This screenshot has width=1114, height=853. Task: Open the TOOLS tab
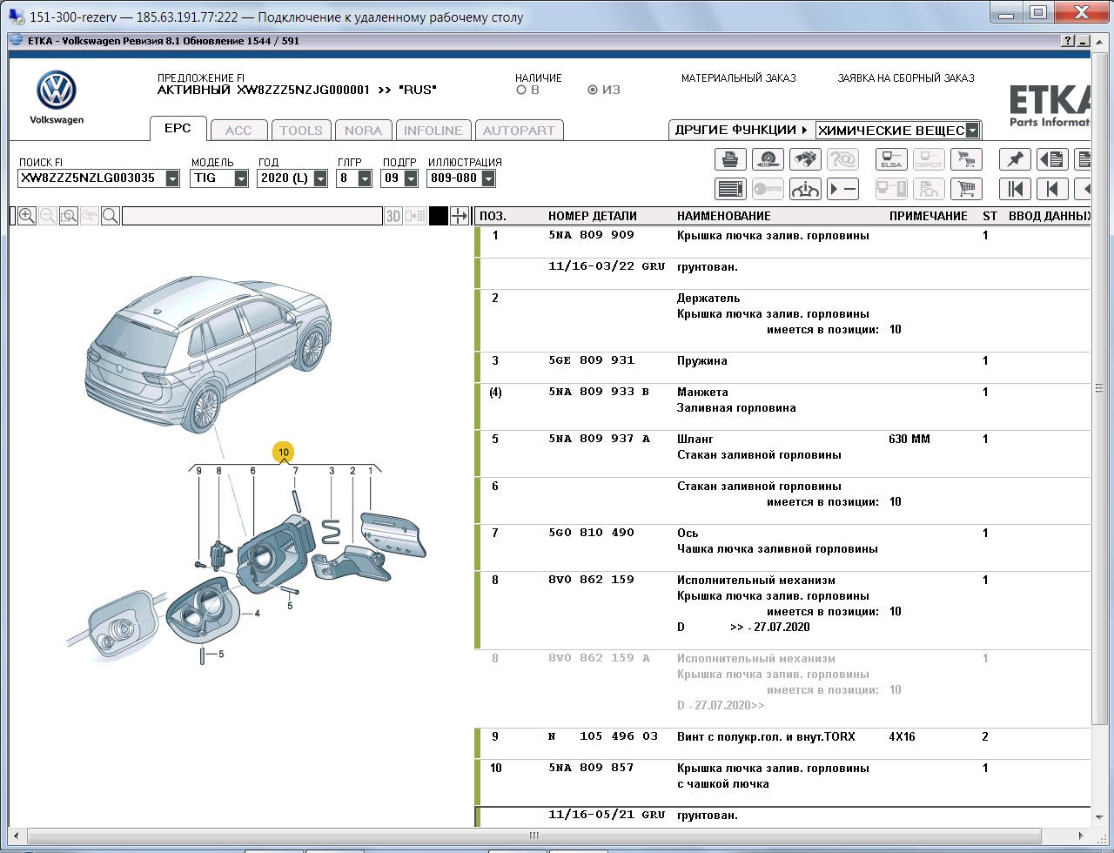[x=301, y=131]
